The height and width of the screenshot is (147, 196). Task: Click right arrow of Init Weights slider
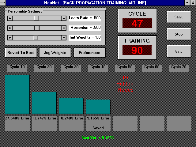tap(64, 38)
